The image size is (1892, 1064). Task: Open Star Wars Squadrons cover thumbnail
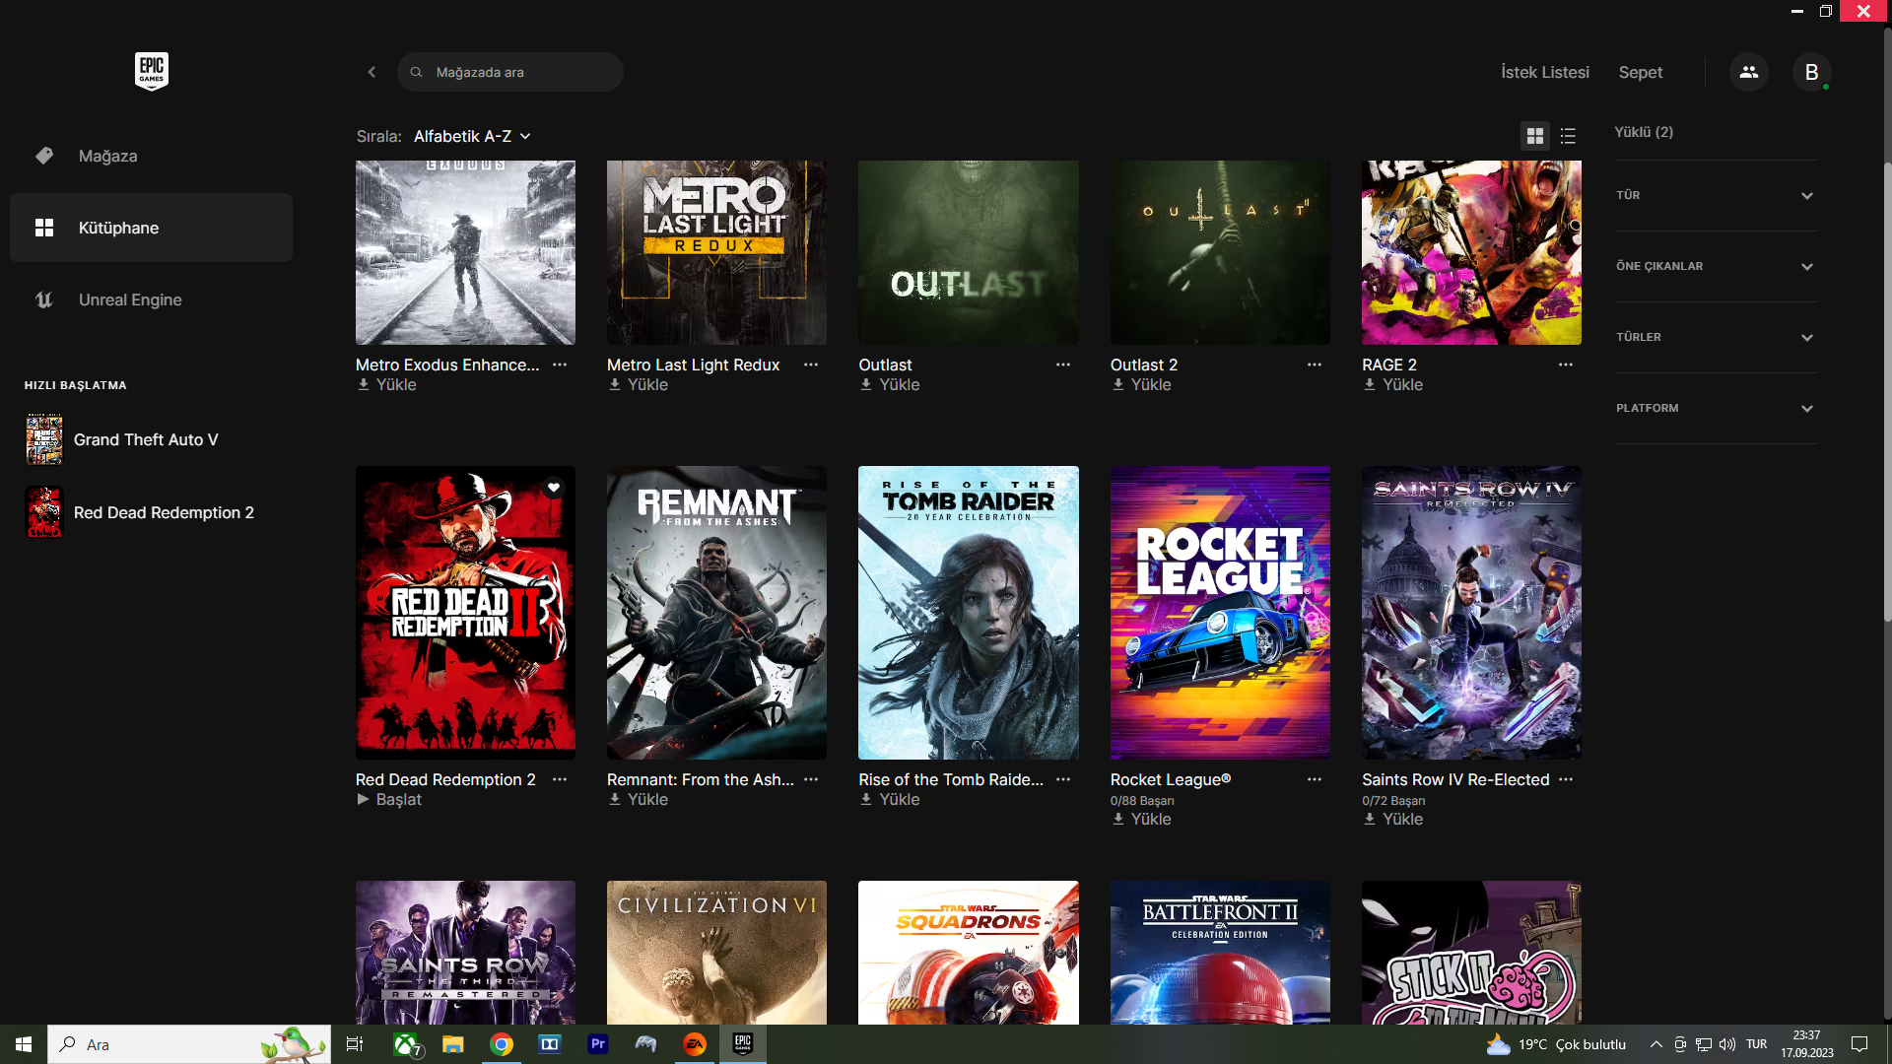point(969,953)
